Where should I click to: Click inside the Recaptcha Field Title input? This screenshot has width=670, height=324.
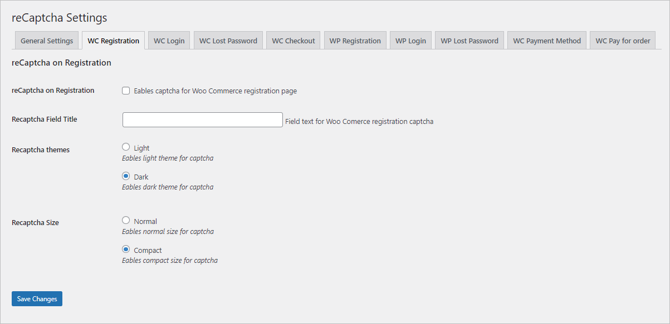point(202,119)
